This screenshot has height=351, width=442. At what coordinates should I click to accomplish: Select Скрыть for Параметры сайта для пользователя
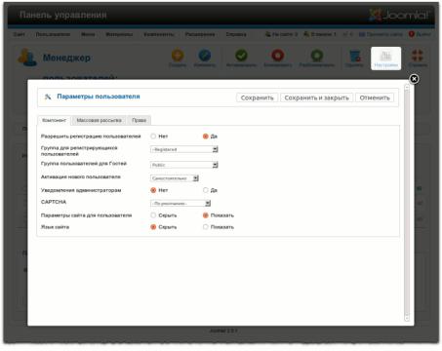[x=153, y=215]
